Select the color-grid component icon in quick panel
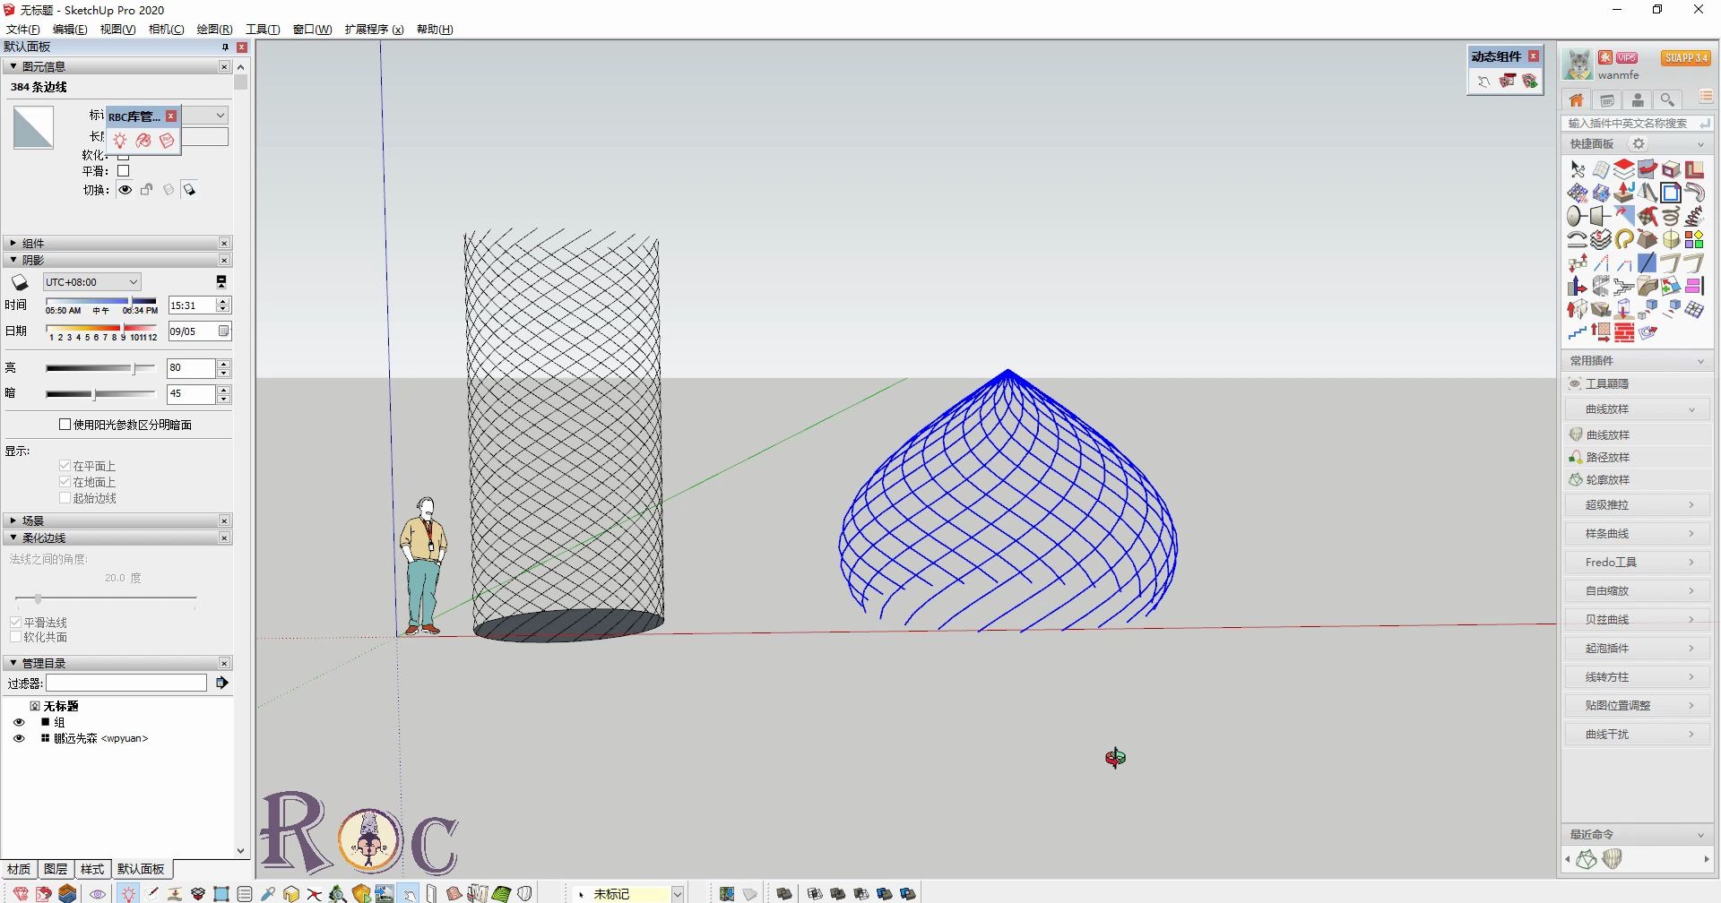Screen dimensions: 1721x903 tap(1695, 239)
